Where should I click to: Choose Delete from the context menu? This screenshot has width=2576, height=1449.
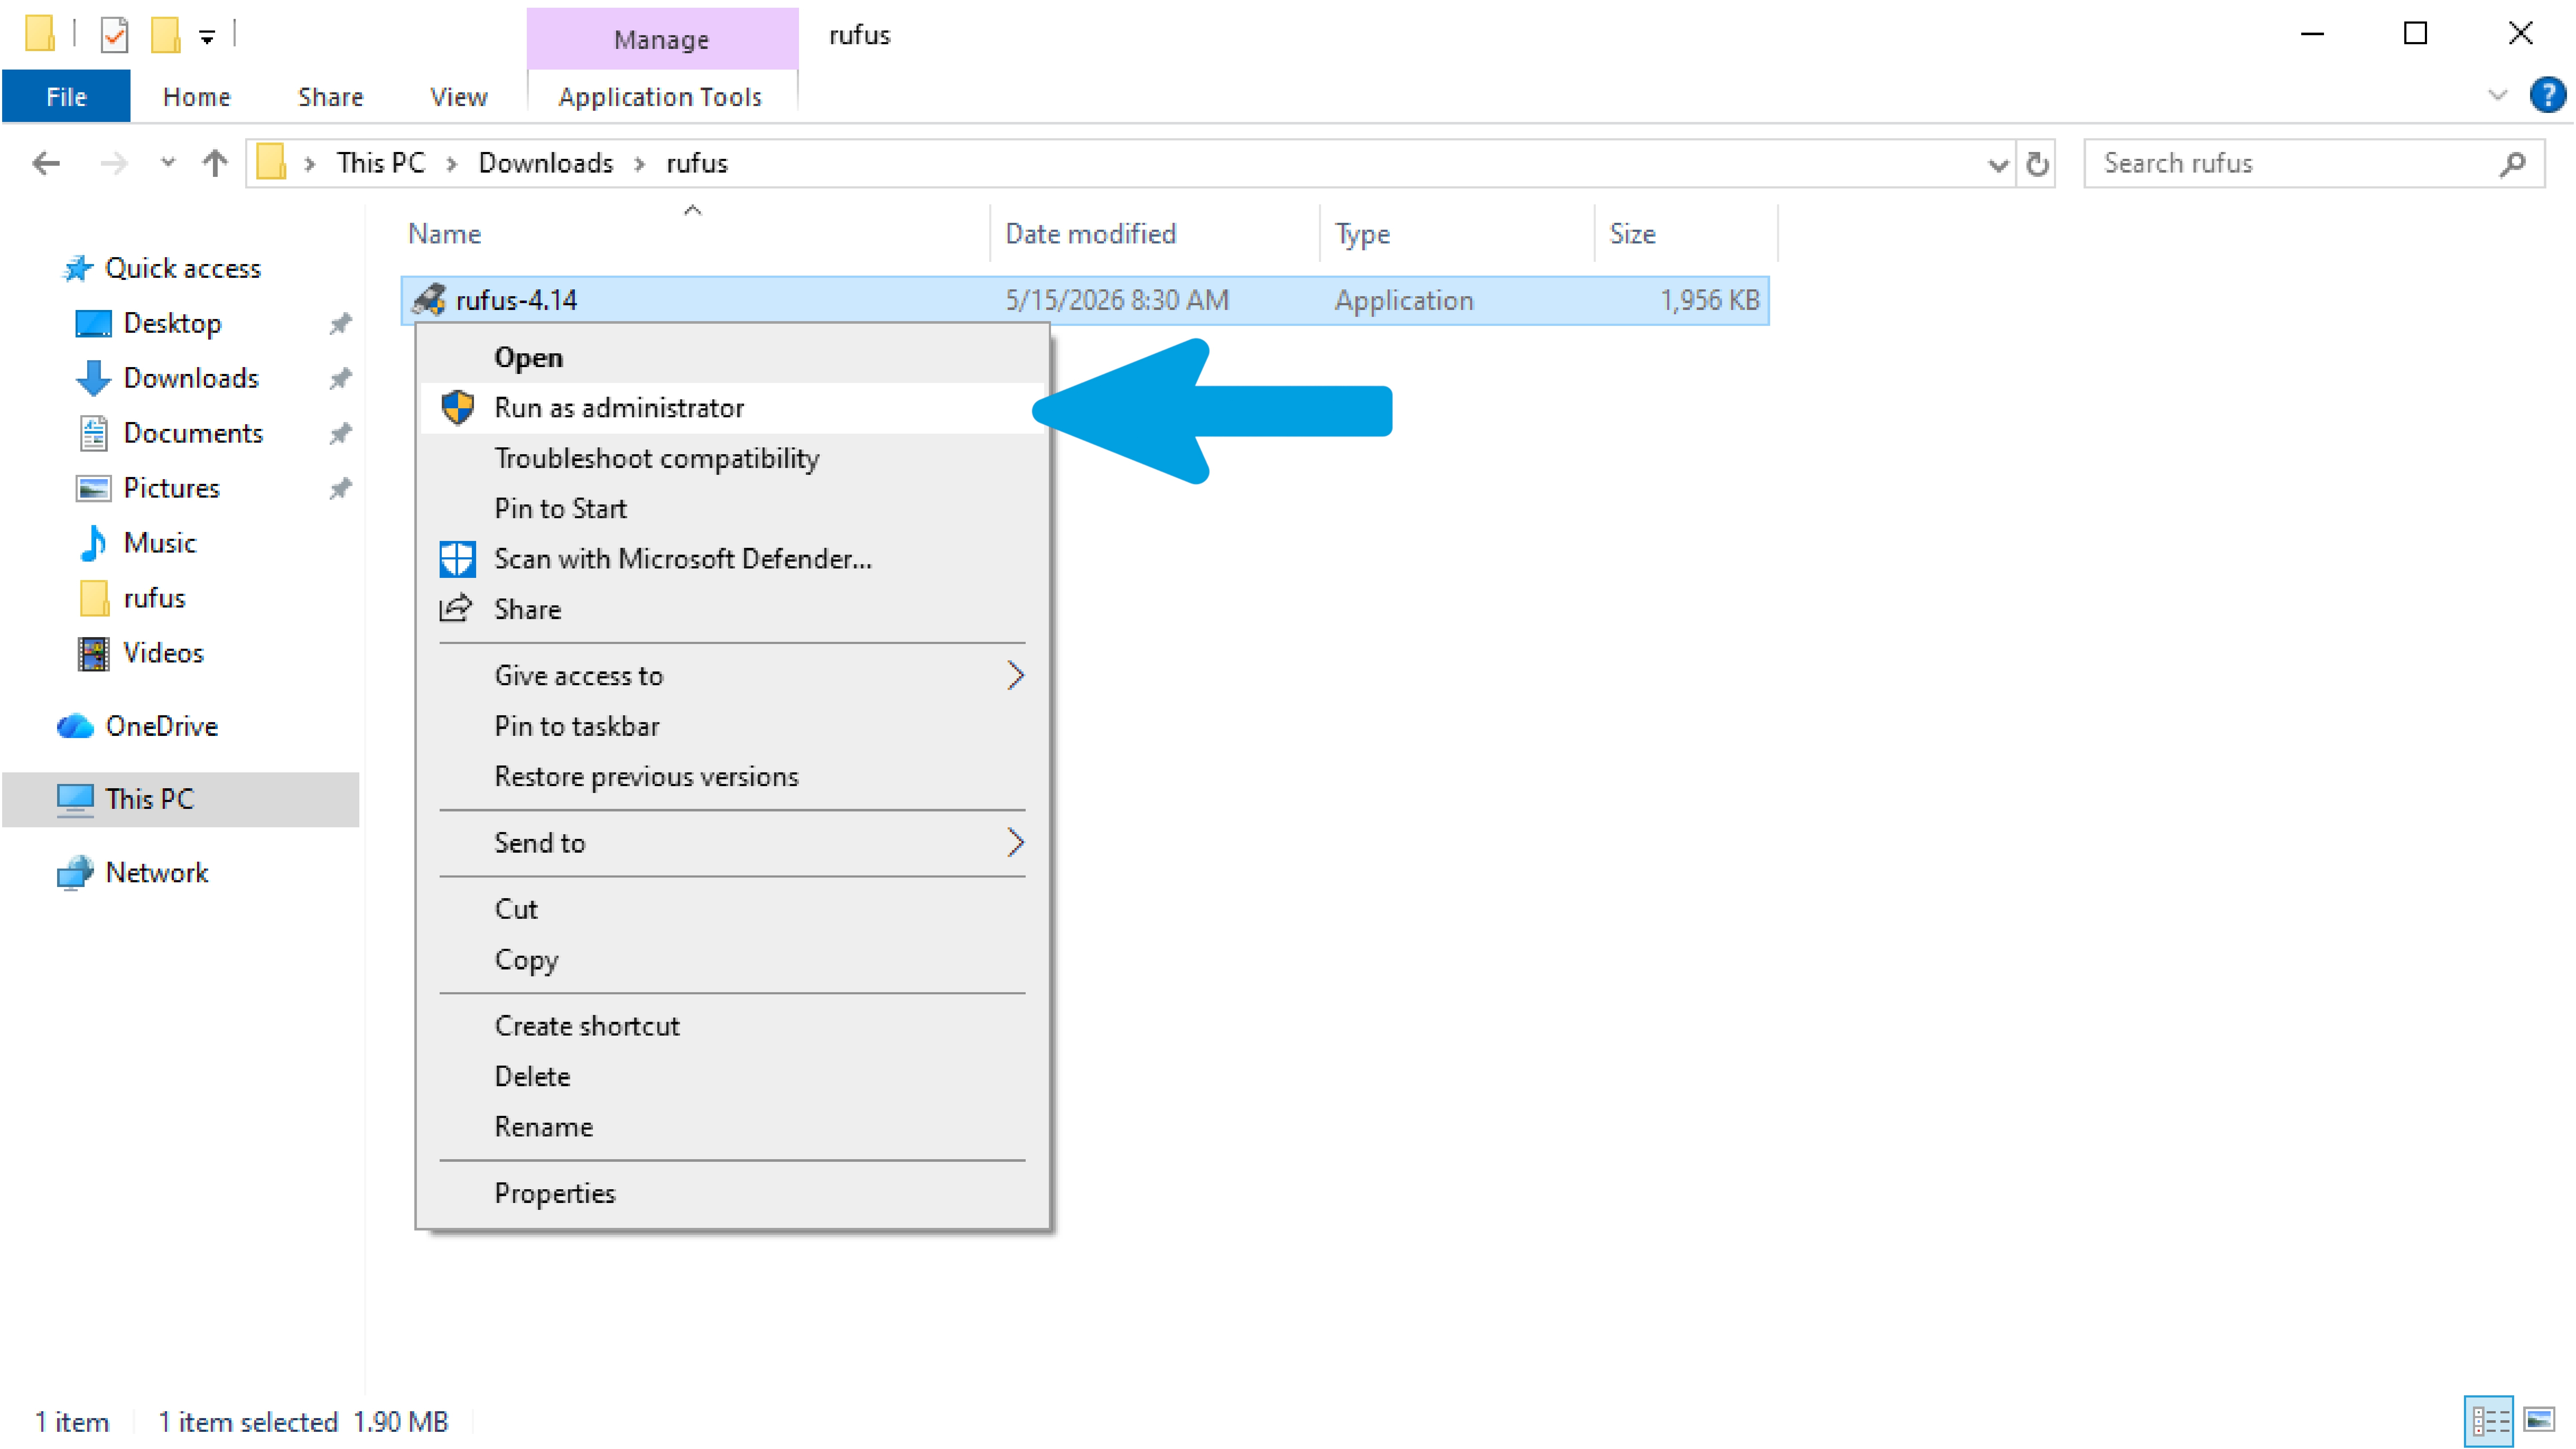[732, 1077]
